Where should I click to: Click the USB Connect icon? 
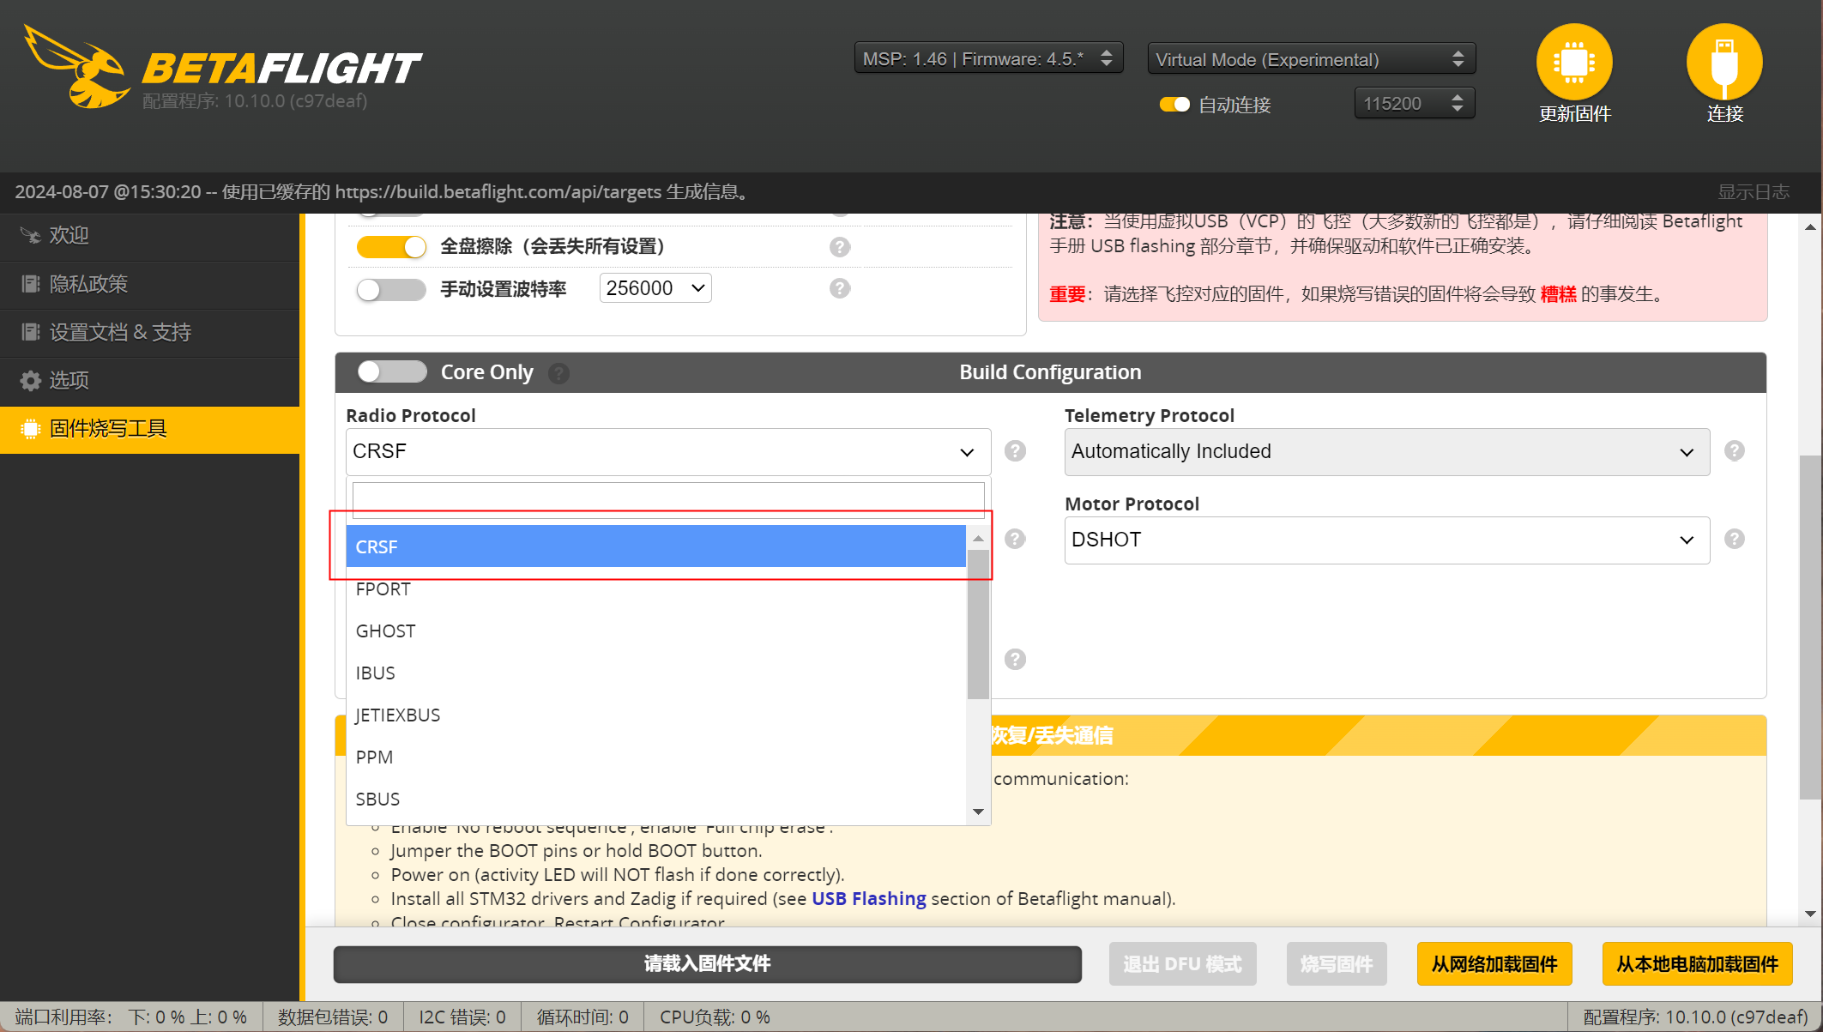[1724, 62]
